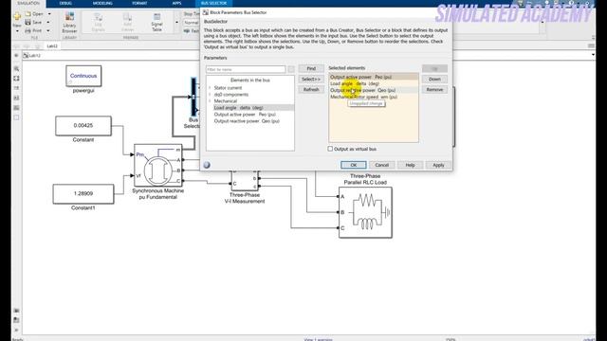Image resolution: width=607 pixels, height=341 pixels.
Task: Select the Constant1 block with 1.28909
Action: 83,193
